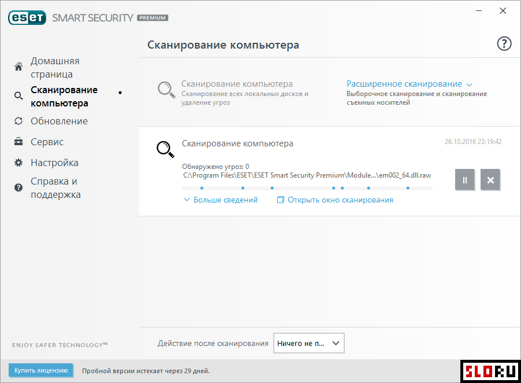Click the ESET logo
Image resolution: width=521 pixels, height=383 pixels.
27,17
